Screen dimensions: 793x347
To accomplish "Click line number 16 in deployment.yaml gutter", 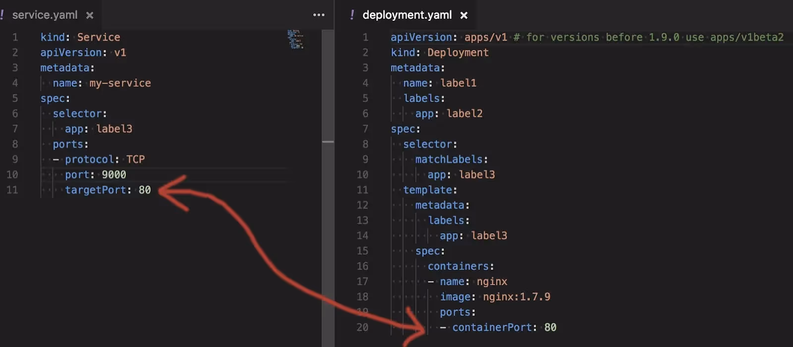I will point(362,266).
